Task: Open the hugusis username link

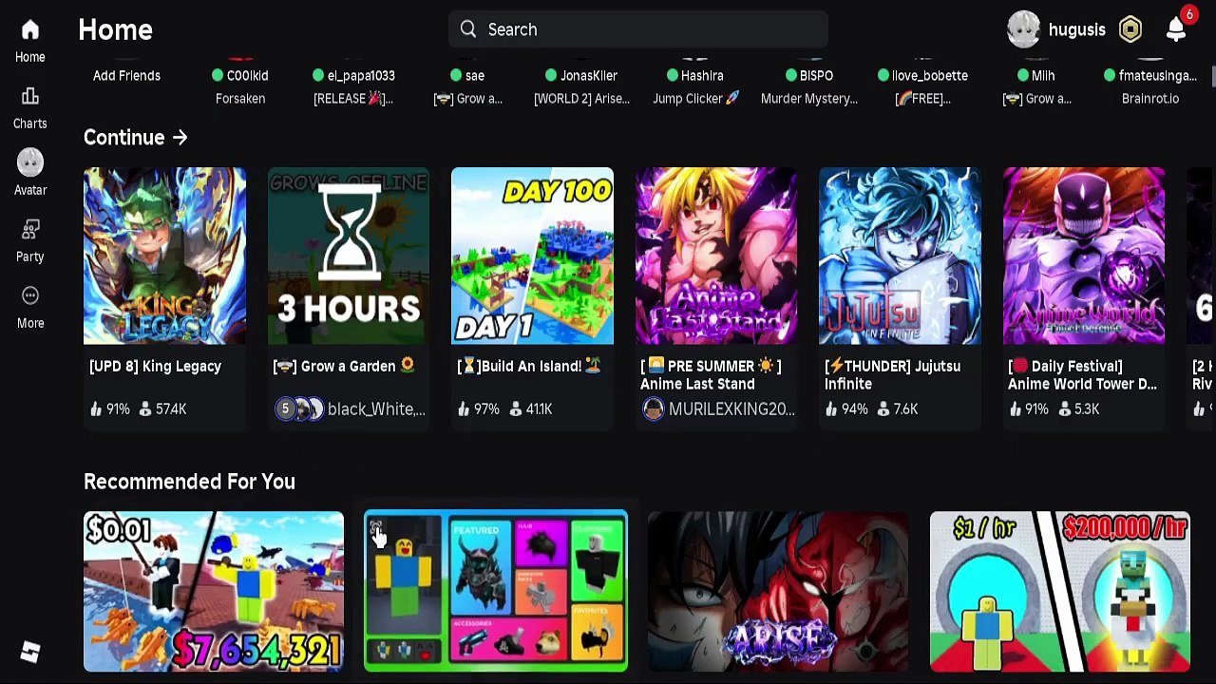Action: point(1077,29)
